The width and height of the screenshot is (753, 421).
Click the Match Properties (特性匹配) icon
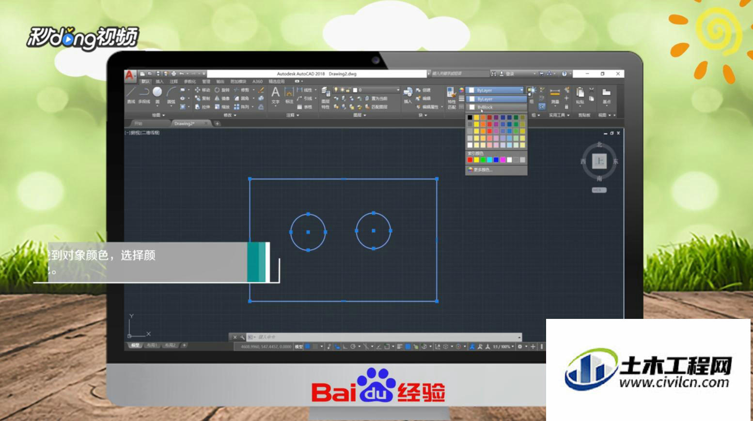click(x=451, y=98)
